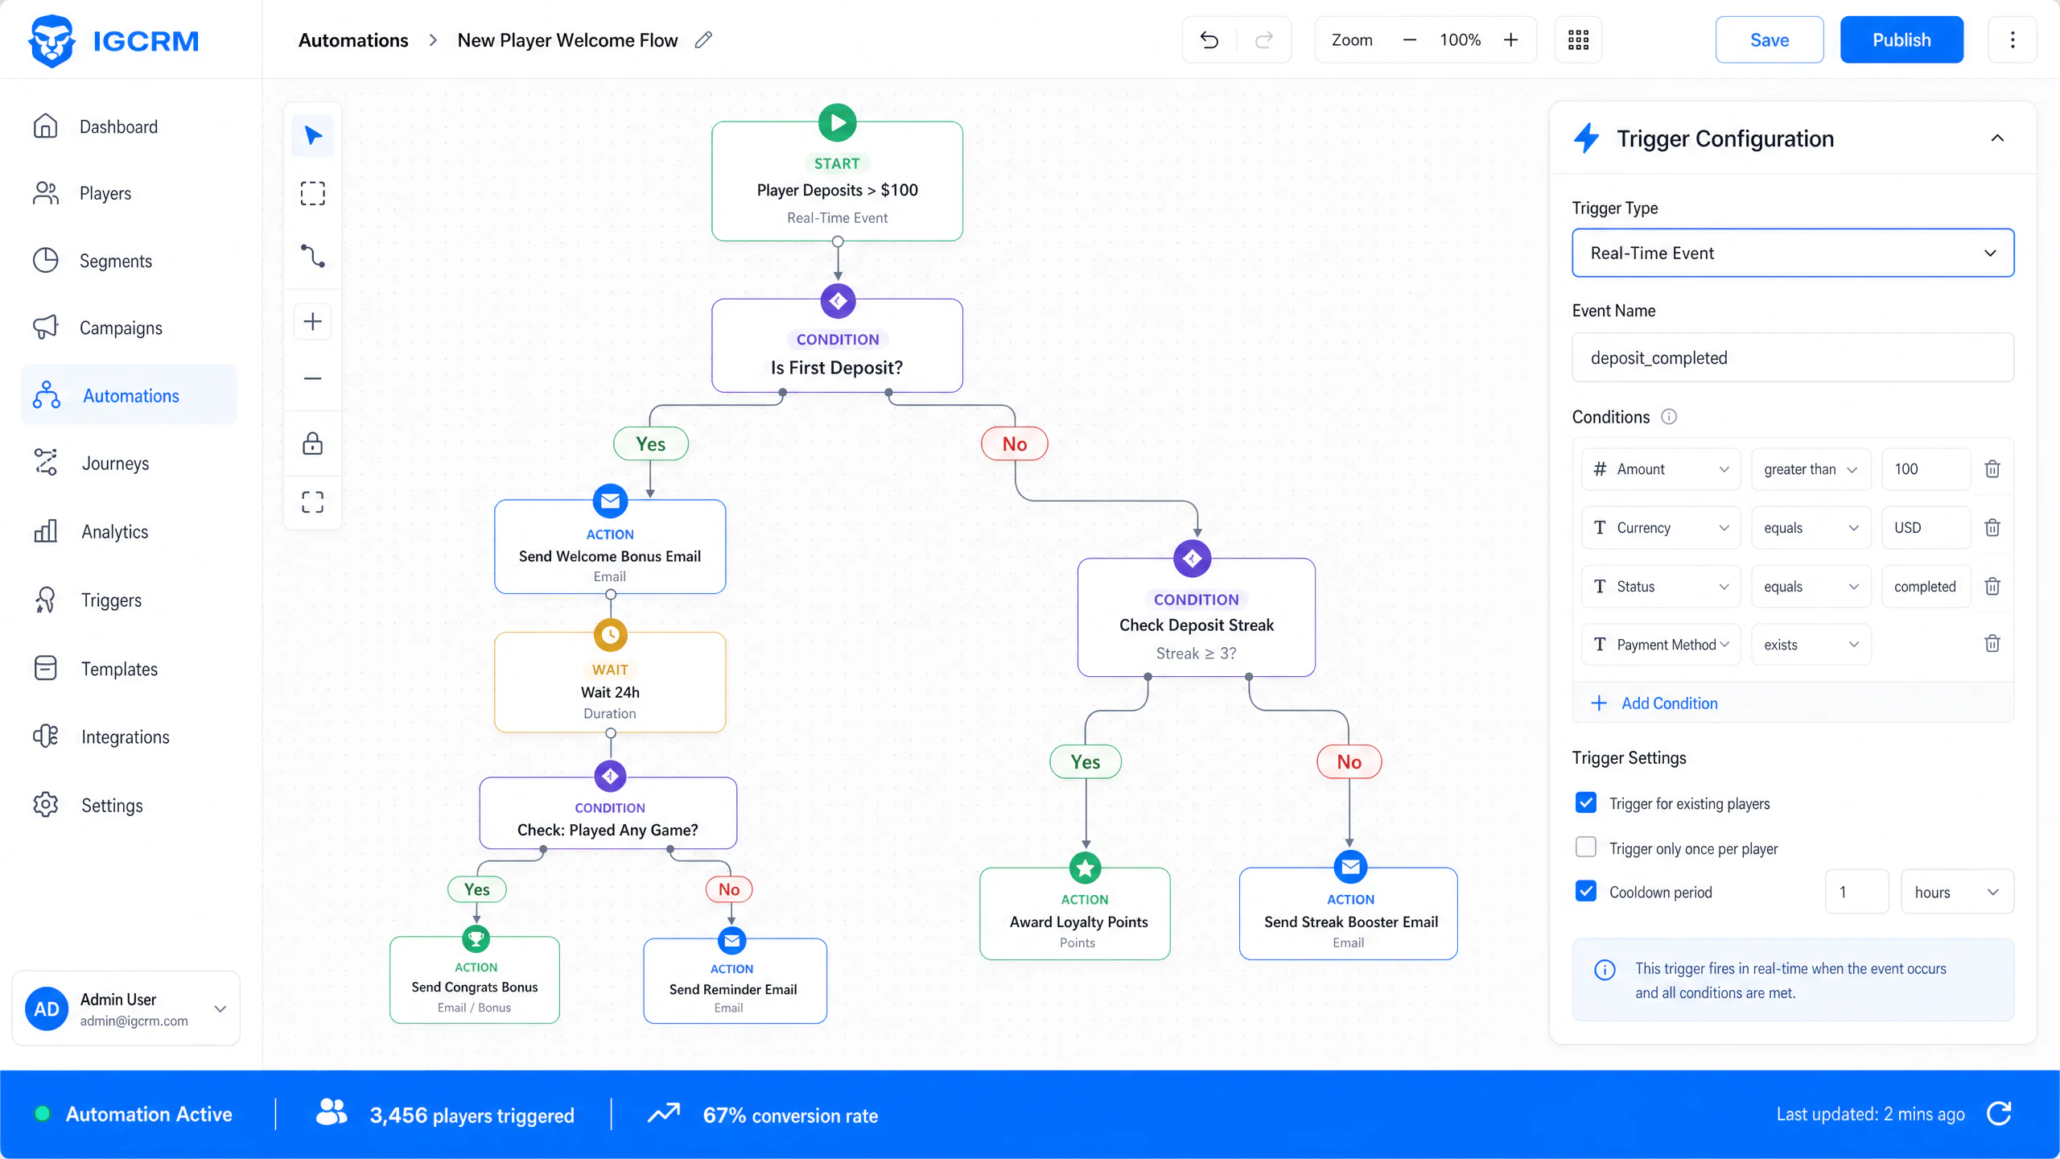Open the Payment Method field dropdown

coord(1661,645)
